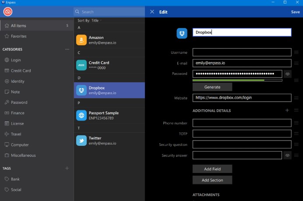This screenshot has height=201, width=303.
Task: Close the Edit panel with X icon
Action: (152, 12)
